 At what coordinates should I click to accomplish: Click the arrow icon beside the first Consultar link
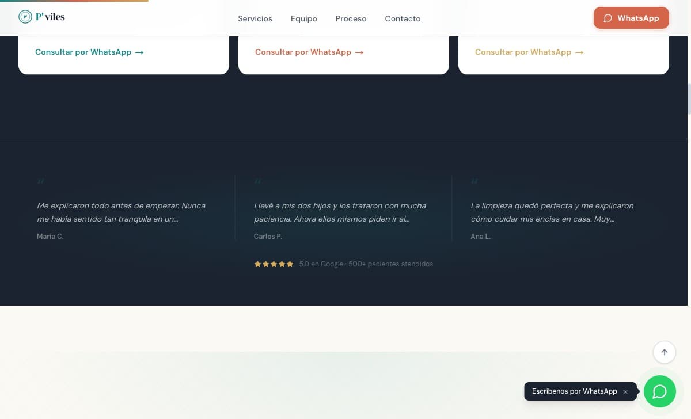139,52
